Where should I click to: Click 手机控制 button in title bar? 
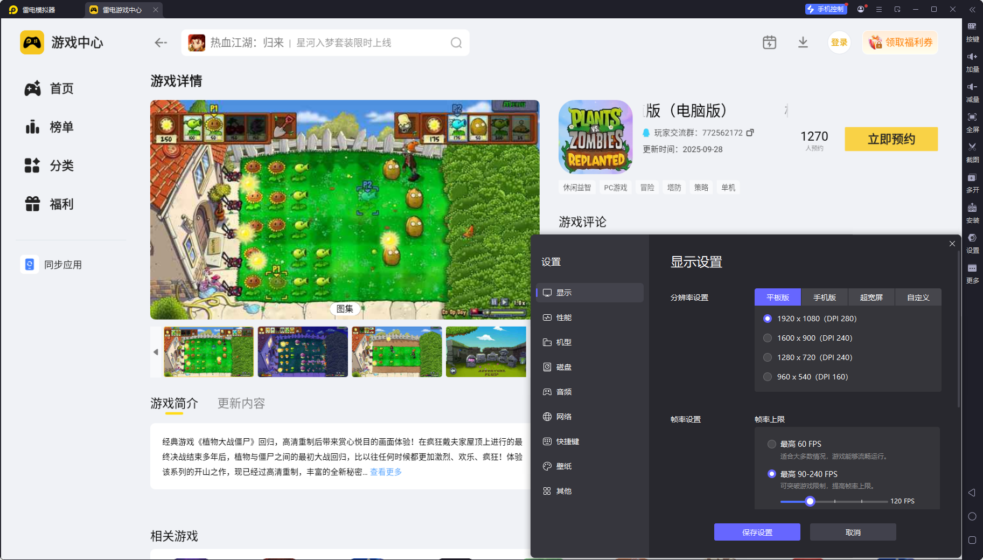pyautogui.click(x=826, y=9)
